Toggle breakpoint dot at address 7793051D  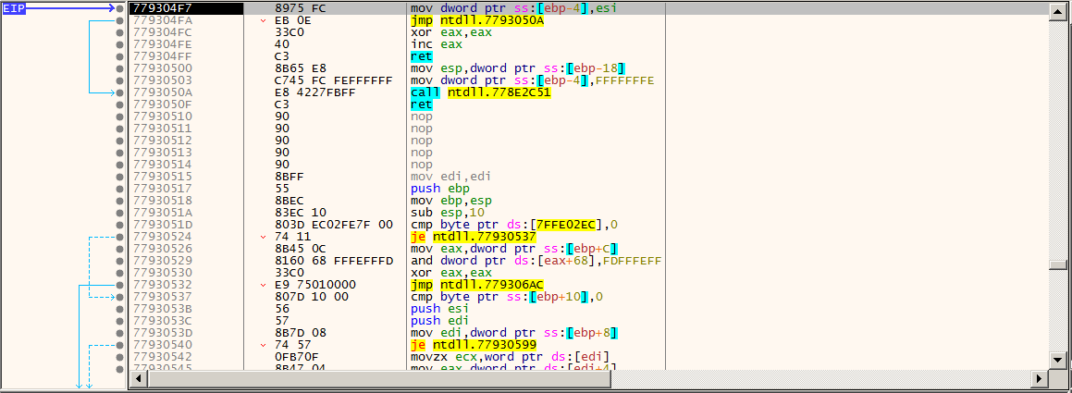(x=120, y=224)
